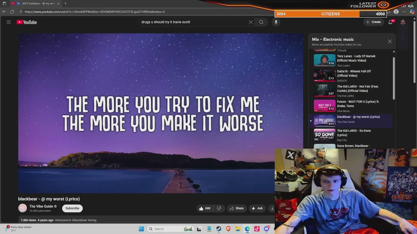Open The Vibe Guide channel avatar
Screen dimensions: 417x234
tap(22, 208)
